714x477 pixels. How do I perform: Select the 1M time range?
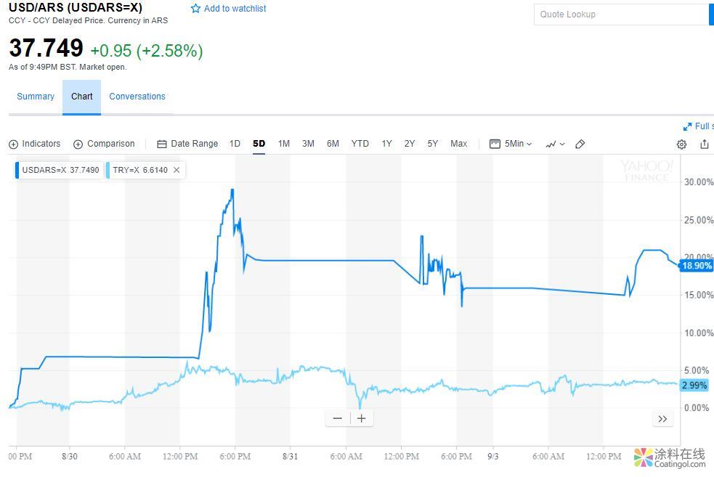pyautogui.click(x=284, y=144)
